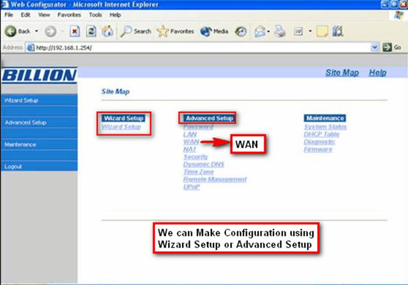Viewport: 408px width, 285px height.
Task: Click the Site Map link in the header
Action: click(x=342, y=73)
